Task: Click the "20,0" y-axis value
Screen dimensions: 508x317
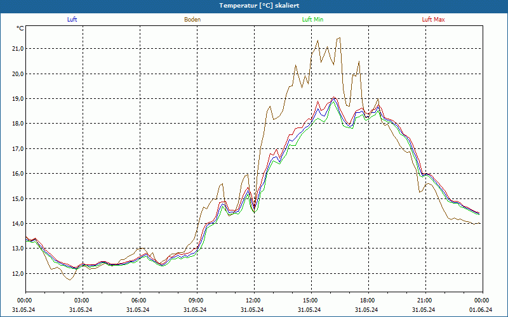Action: [x=18, y=74]
